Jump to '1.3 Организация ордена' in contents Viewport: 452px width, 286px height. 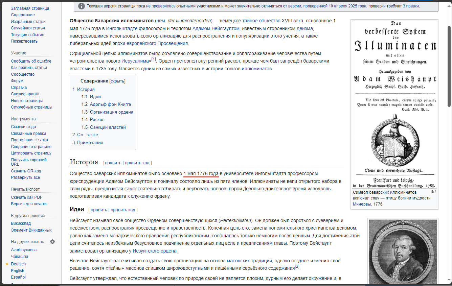(x=107, y=112)
